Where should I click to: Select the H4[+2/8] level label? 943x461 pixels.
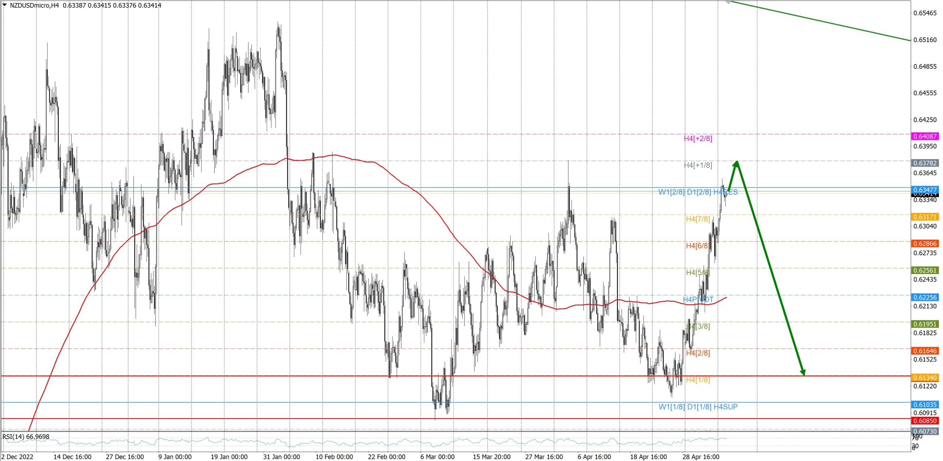pos(698,138)
